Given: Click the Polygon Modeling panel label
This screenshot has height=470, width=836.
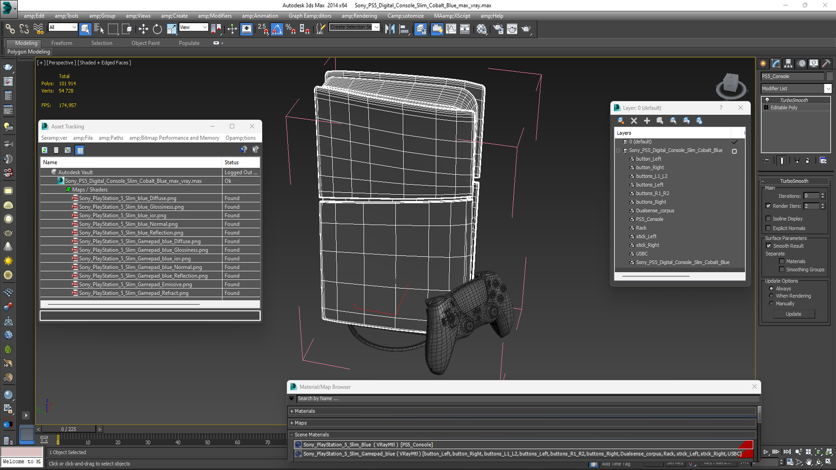Looking at the screenshot, I should pos(29,52).
